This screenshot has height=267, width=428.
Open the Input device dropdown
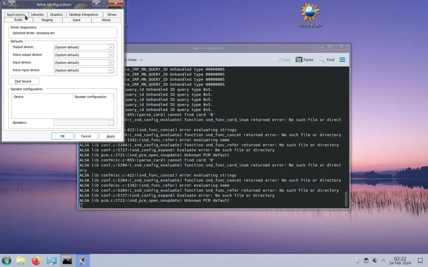click(111, 63)
